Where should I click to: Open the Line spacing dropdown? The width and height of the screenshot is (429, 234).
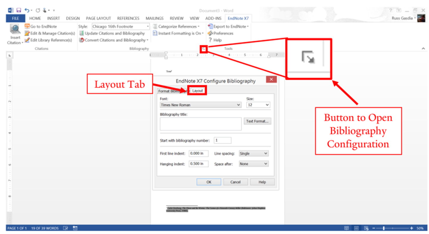(x=254, y=154)
